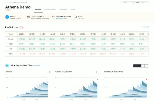Image resolution: width=154 pixels, height=102 pixels.
Task: Click the calendar icon beside Cohort Interval
Action: point(28,17)
